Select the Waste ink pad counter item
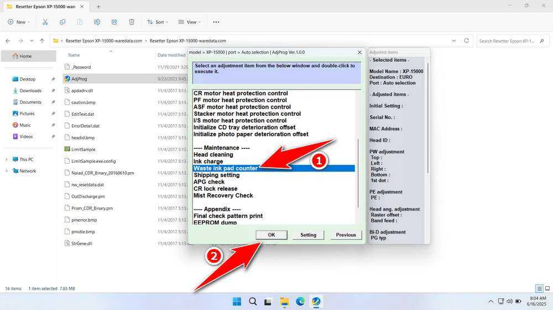The image size is (553, 310). tap(226, 168)
